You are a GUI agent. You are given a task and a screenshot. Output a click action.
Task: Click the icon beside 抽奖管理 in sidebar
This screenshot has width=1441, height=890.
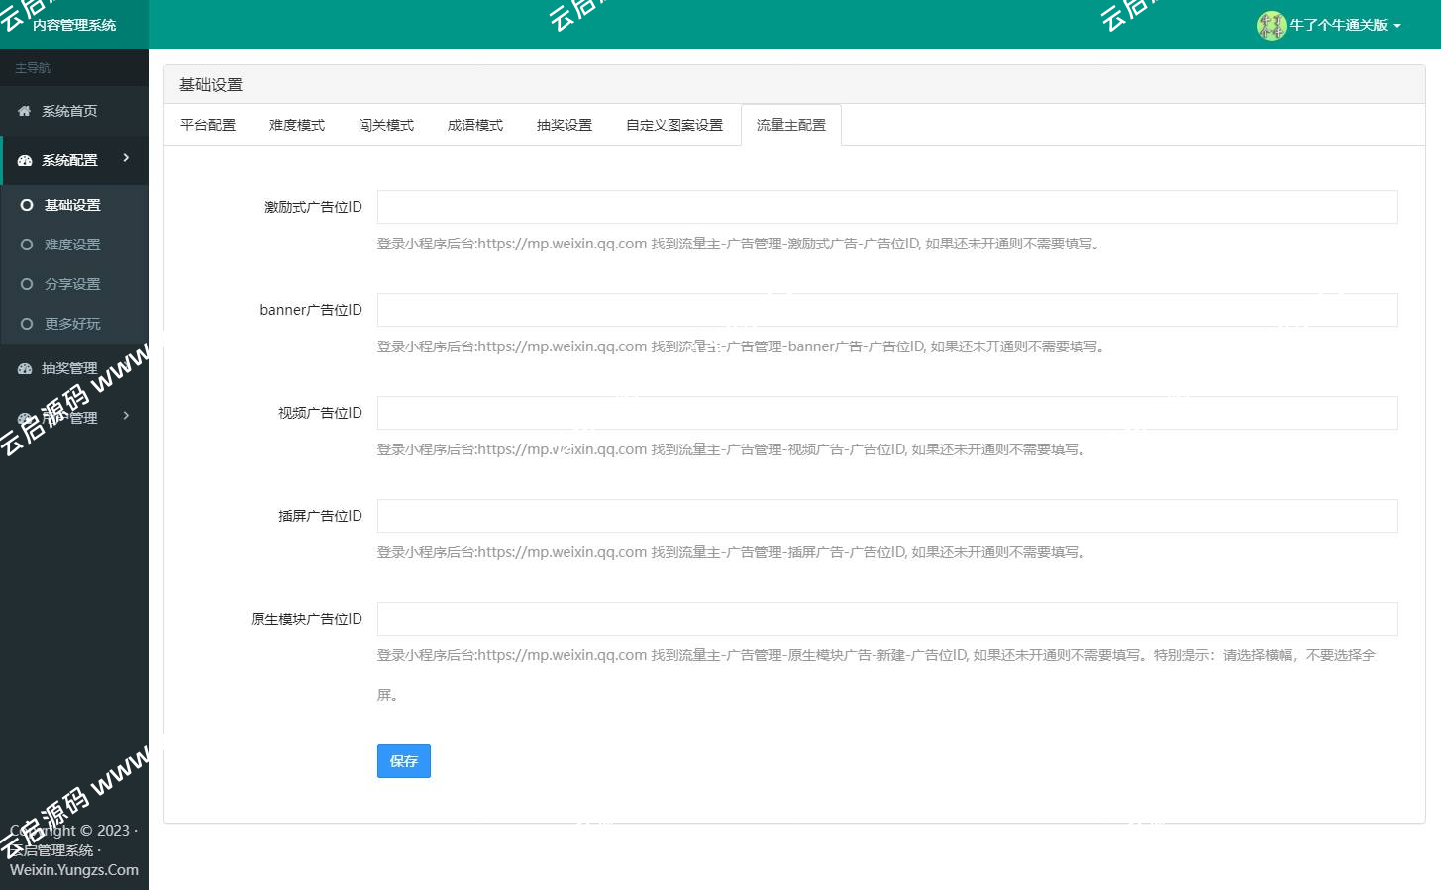pyautogui.click(x=24, y=367)
